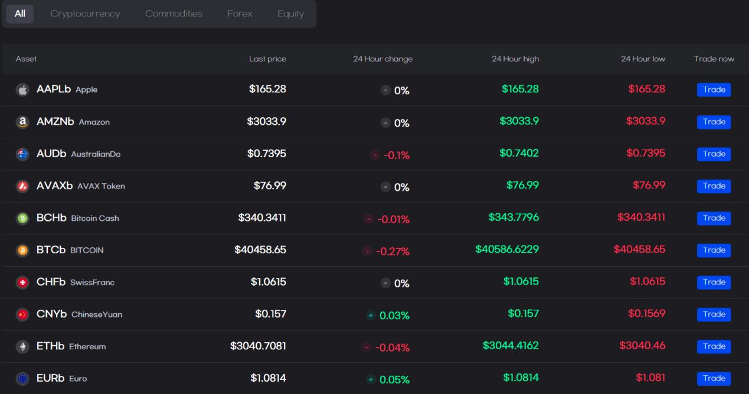Trade the ETHb Ethereum asset
The width and height of the screenshot is (749, 394).
click(714, 346)
